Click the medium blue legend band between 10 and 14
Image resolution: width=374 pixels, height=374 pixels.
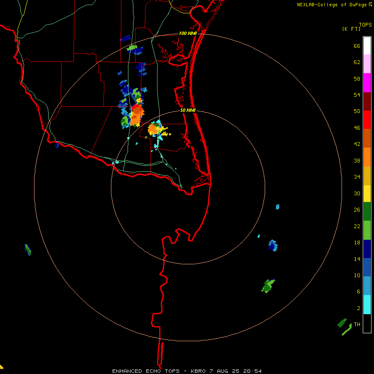(x=367, y=267)
